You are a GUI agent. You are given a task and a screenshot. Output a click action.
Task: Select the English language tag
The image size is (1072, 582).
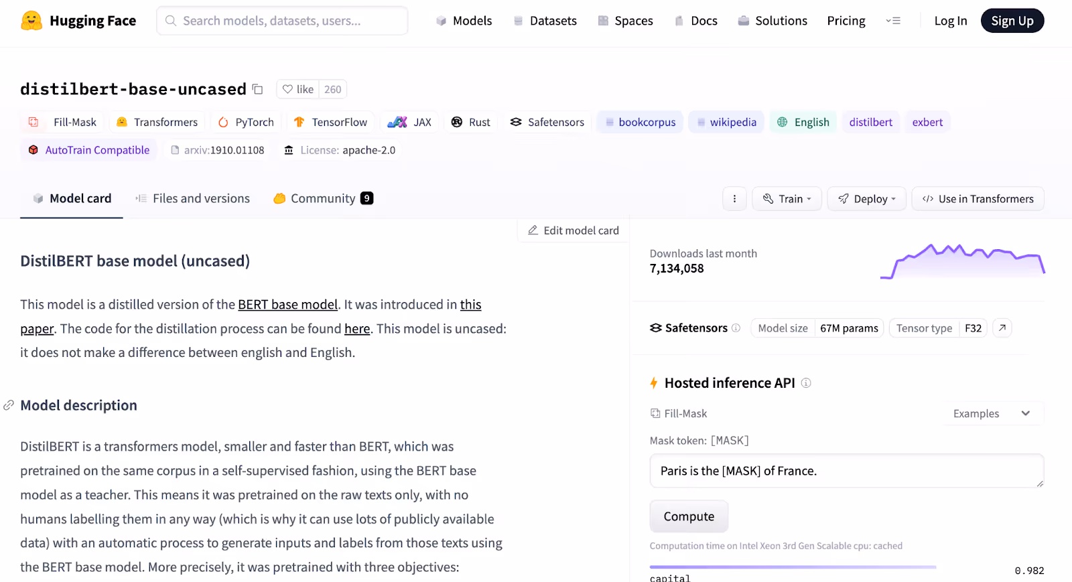[x=803, y=122]
